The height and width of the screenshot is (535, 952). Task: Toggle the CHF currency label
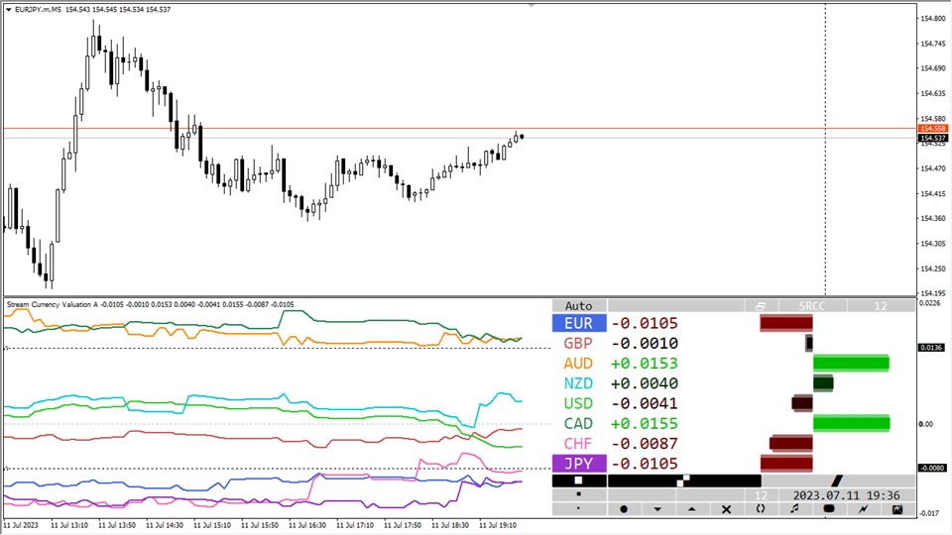578,444
